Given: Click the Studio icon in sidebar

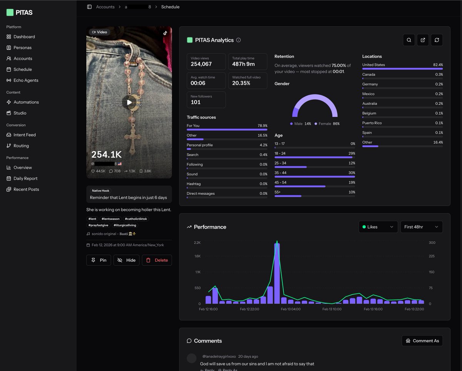Looking at the screenshot, I should pyautogui.click(x=9, y=113).
